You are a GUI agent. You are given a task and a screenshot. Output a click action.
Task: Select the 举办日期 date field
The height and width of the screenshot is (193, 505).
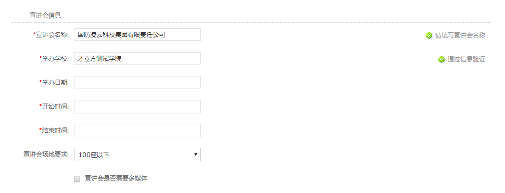click(137, 82)
